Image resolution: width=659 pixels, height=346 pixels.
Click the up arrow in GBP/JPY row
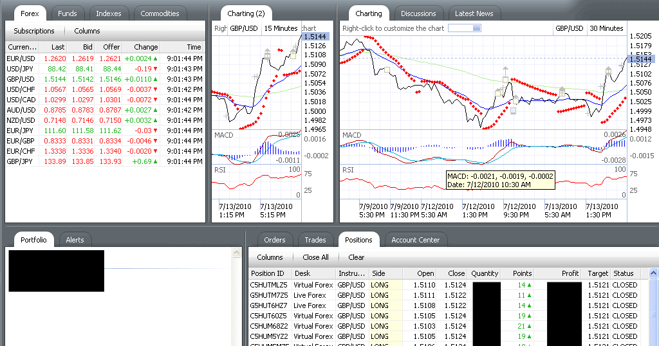click(155, 161)
